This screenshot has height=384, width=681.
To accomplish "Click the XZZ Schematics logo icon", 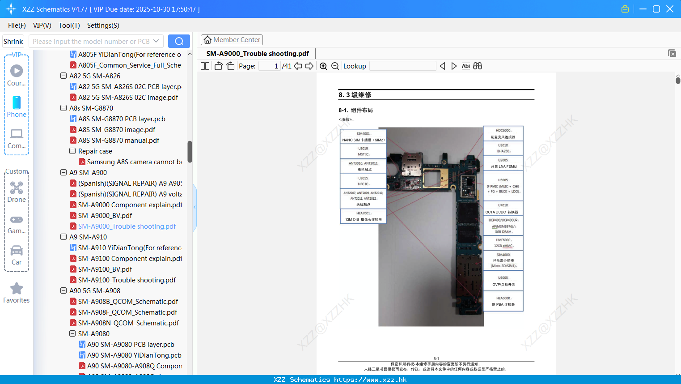I will (11, 9).
